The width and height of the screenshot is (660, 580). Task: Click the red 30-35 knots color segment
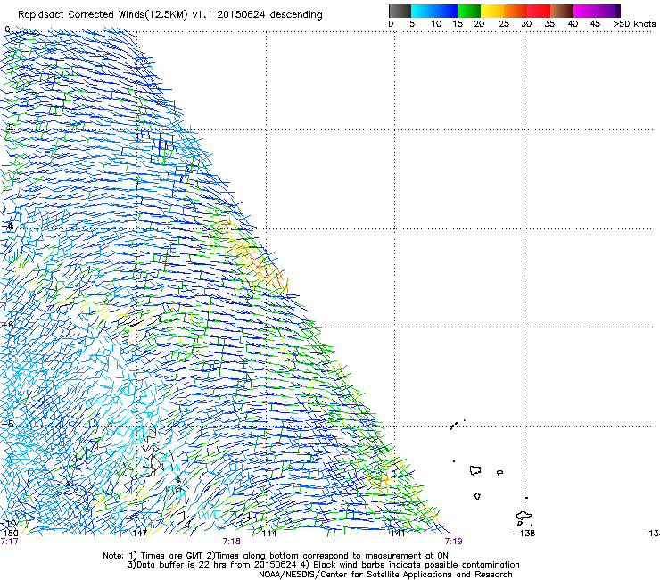pyautogui.click(x=539, y=11)
